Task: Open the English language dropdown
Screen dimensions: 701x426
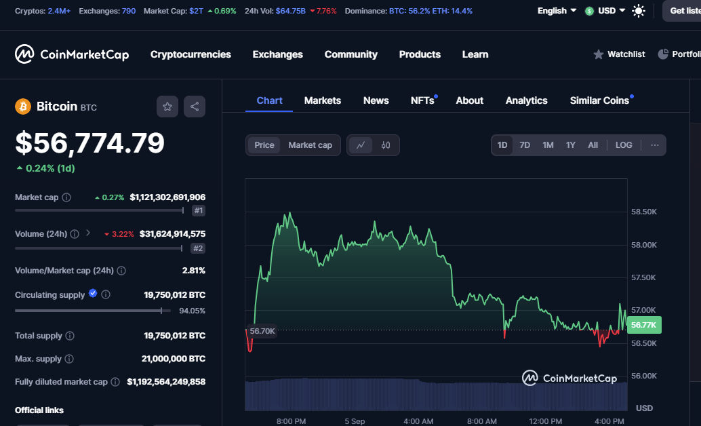Action: (557, 11)
